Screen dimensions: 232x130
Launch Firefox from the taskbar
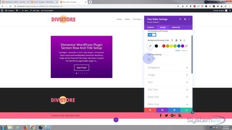(x=25, y=127)
